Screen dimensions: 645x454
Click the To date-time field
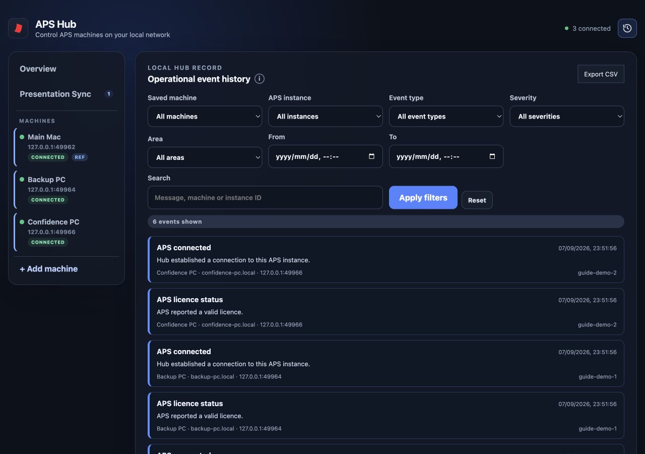coord(446,156)
